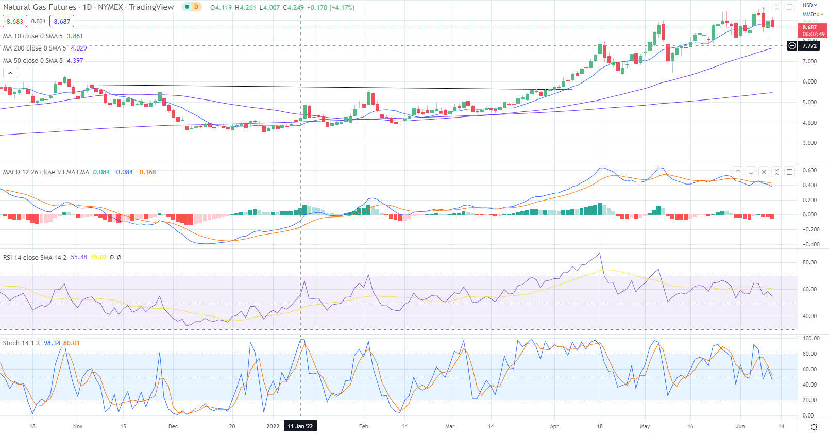Viewport: 829px width, 434px height.
Task: Select the MA 50 close indicator legend
Action: (x=33, y=61)
